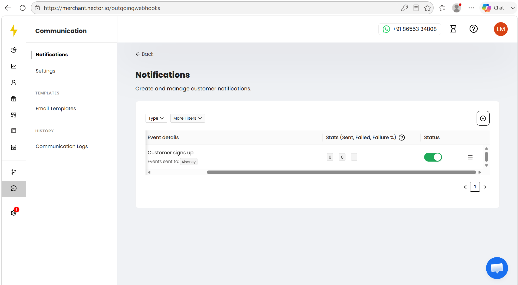This screenshot has width=518, height=285.
Task: Click the vertical table scrollbar thumb
Action: 486,157
